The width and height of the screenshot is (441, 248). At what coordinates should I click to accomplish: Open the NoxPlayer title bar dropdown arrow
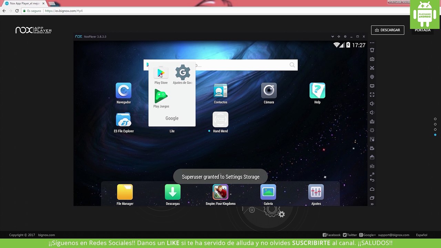[x=332, y=37]
